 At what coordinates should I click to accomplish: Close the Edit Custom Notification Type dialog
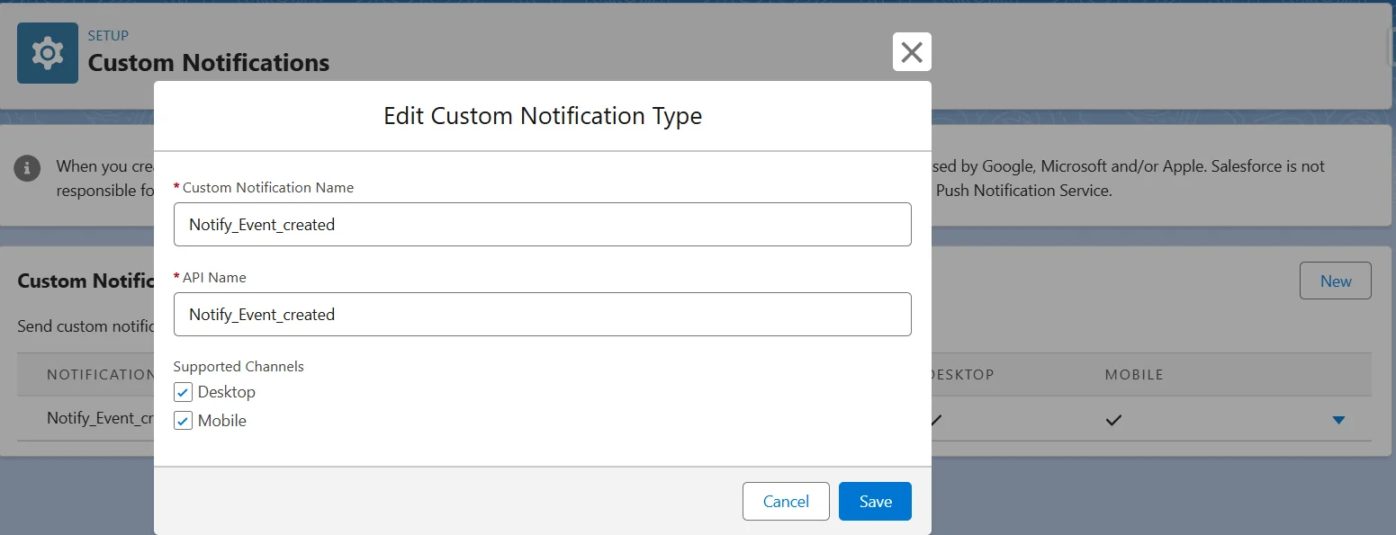[911, 52]
